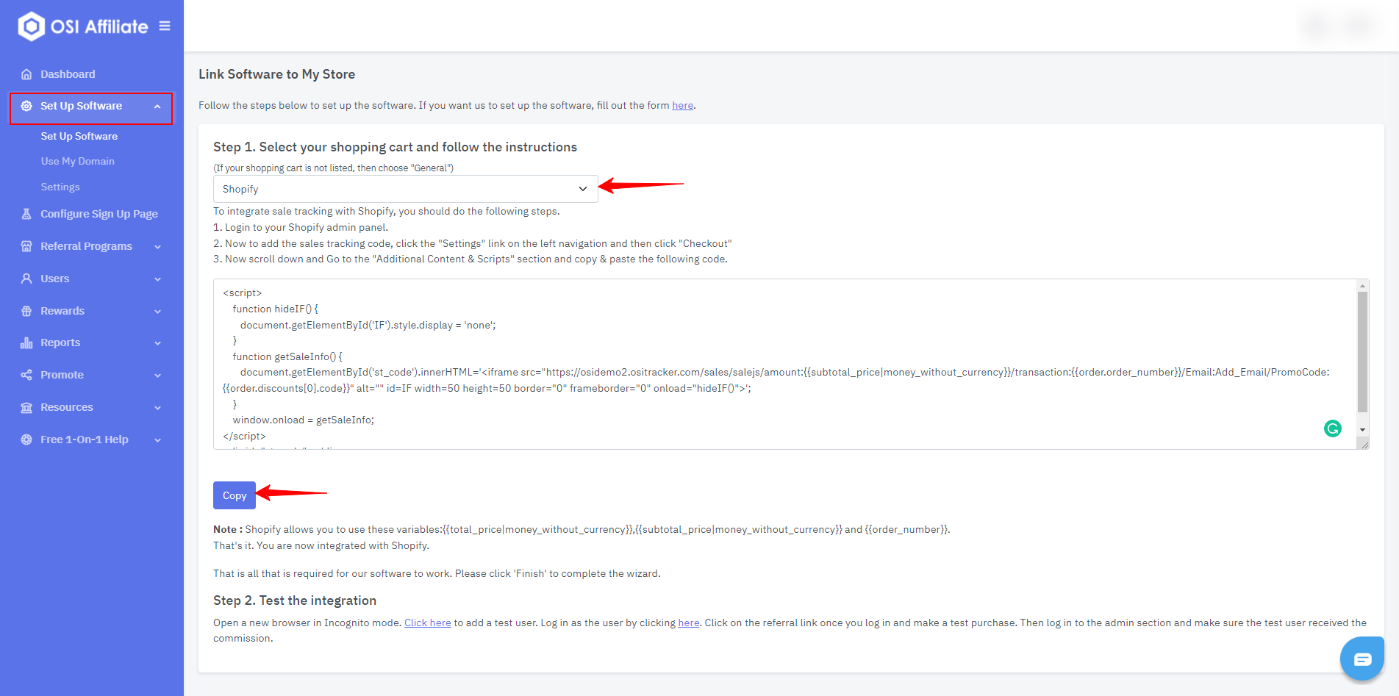Click the 'Step 2. Test the integration' heading
The image size is (1399, 696).
(x=295, y=600)
